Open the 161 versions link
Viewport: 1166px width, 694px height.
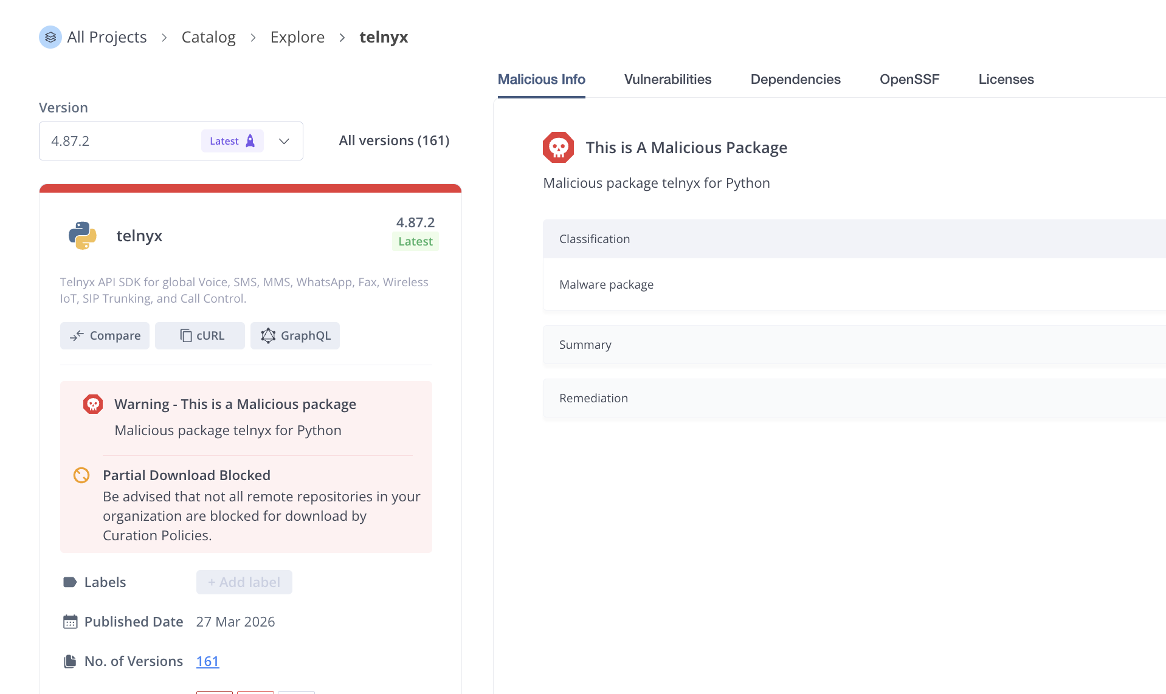pos(207,661)
